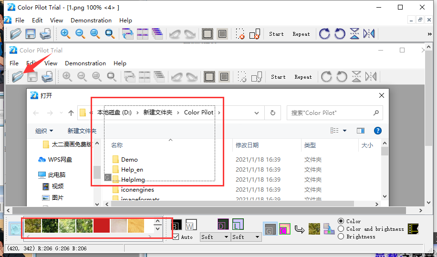Open the Edit menu in main window
This screenshot has height=257, width=437.
(37, 21)
